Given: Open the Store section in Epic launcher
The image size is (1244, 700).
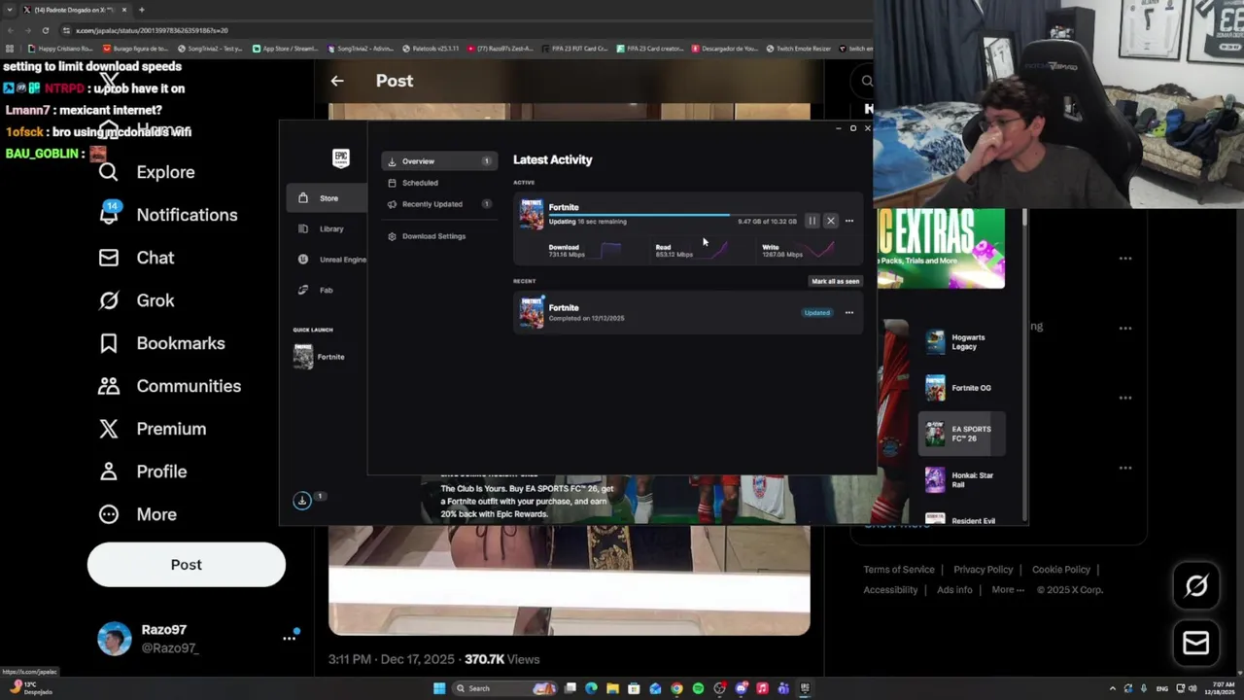Looking at the screenshot, I should tap(327, 198).
